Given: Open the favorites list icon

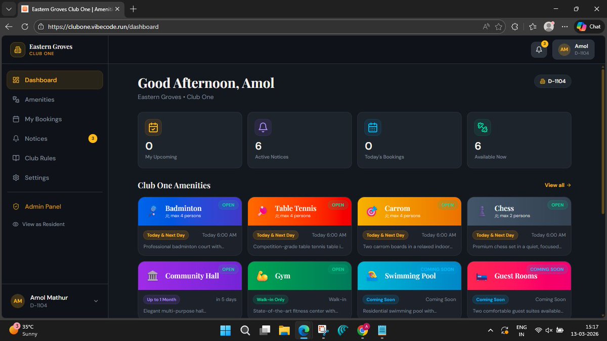Looking at the screenshot, I should 533,27.
